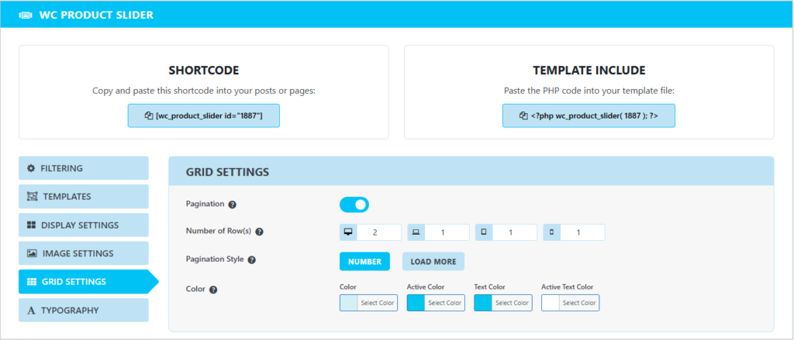The image size is (794, 340).
Task: Click the gear icon next to Filtering
Action: tap(30, 168)
